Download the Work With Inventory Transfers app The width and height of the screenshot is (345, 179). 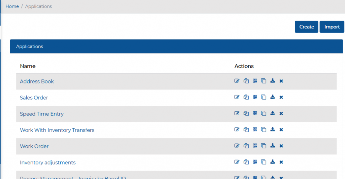(x=273, y=130)
